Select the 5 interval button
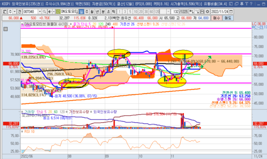Viewport: 267px width, 159px height. 130,11
